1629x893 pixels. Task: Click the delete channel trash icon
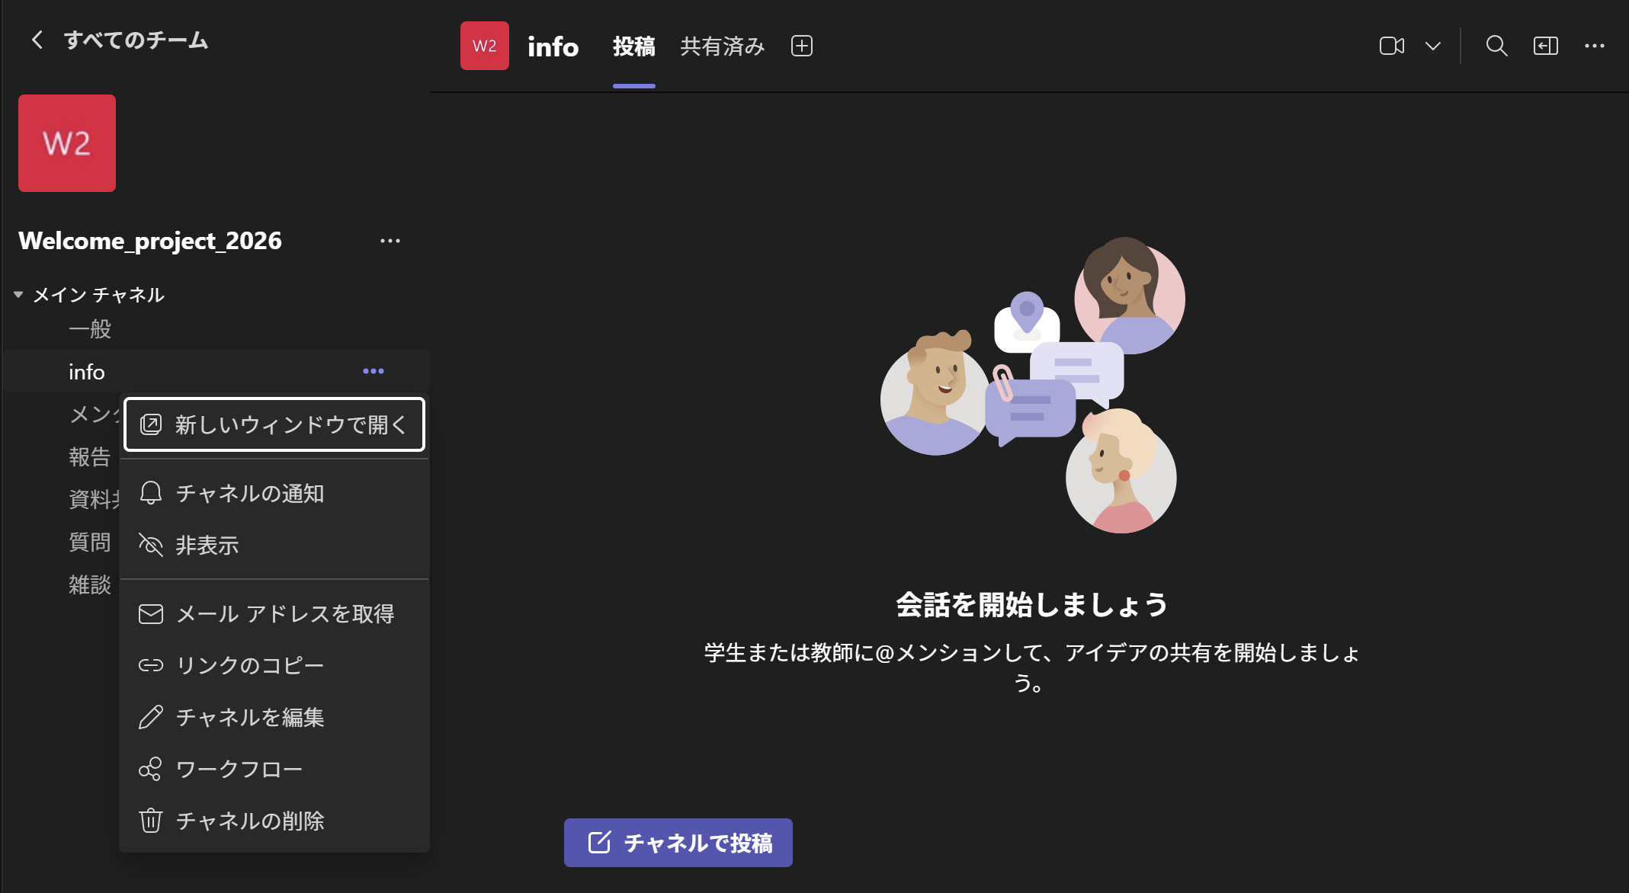pyautogui.click(x=150, y=821)
